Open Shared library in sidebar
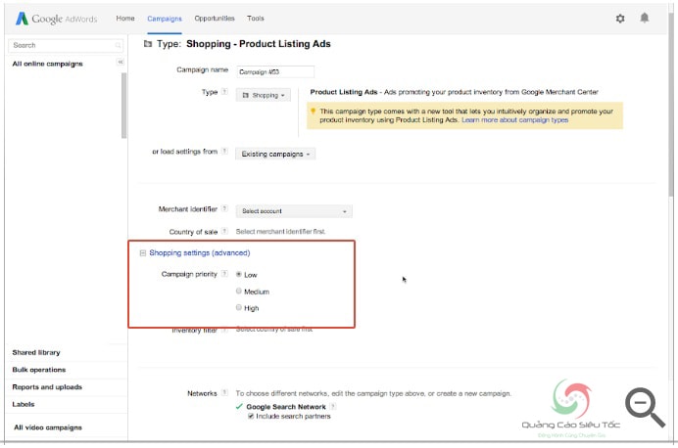The width and height of the screenshot is (678, 448). click(x=36, y=352)
